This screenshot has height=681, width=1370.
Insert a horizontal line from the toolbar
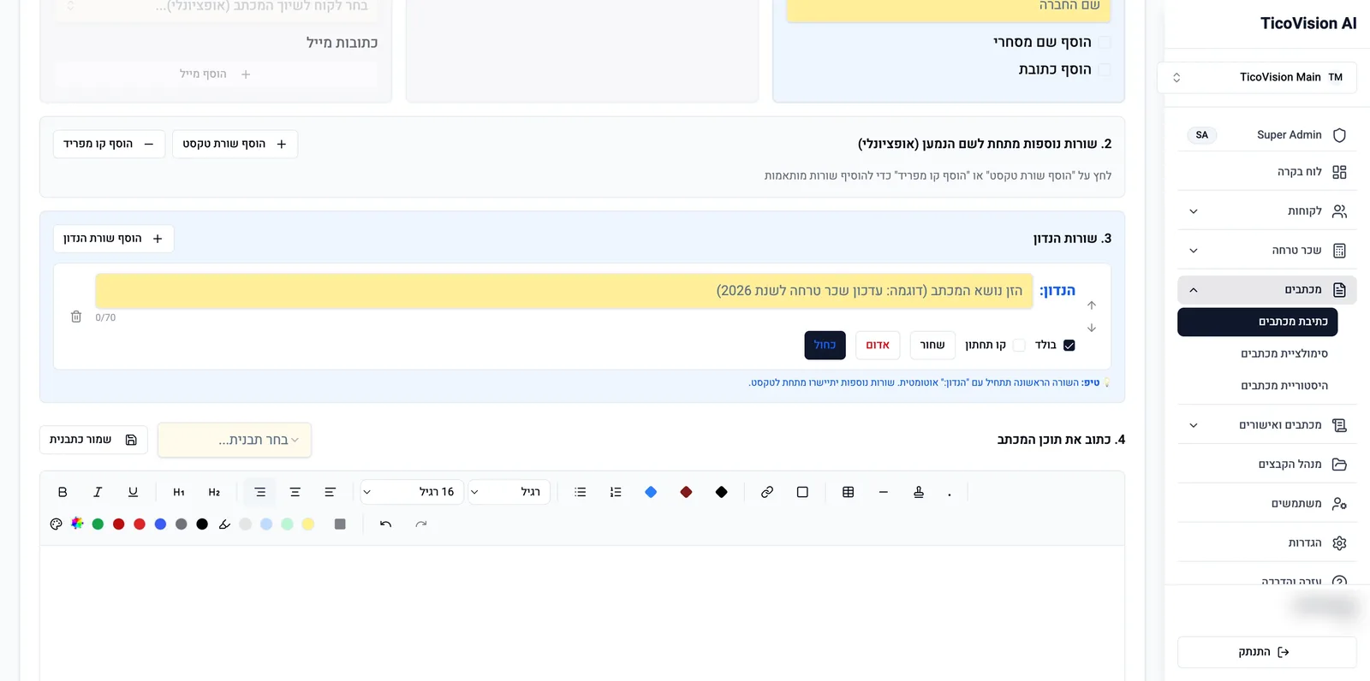pos(884,492)
